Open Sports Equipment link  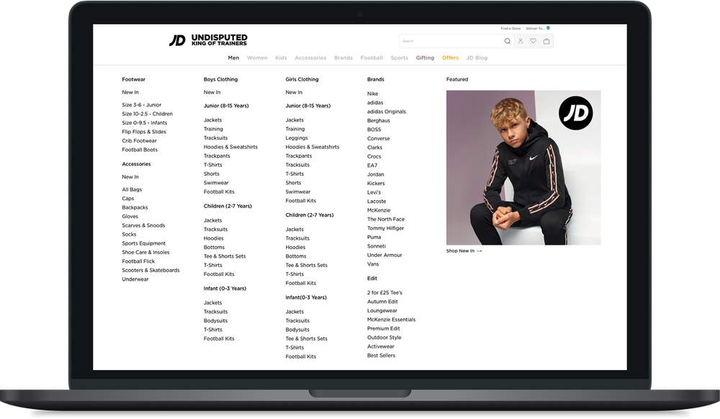pos(143,243)
